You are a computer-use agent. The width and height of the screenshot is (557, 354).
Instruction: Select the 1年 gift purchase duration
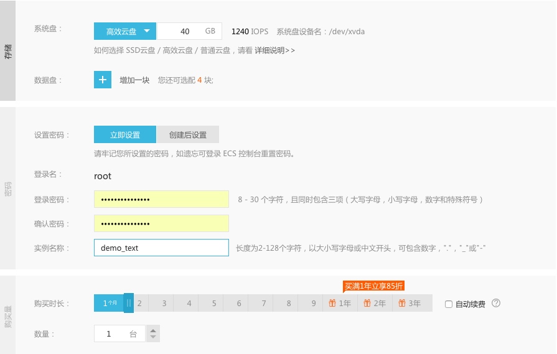pos(340,304)
